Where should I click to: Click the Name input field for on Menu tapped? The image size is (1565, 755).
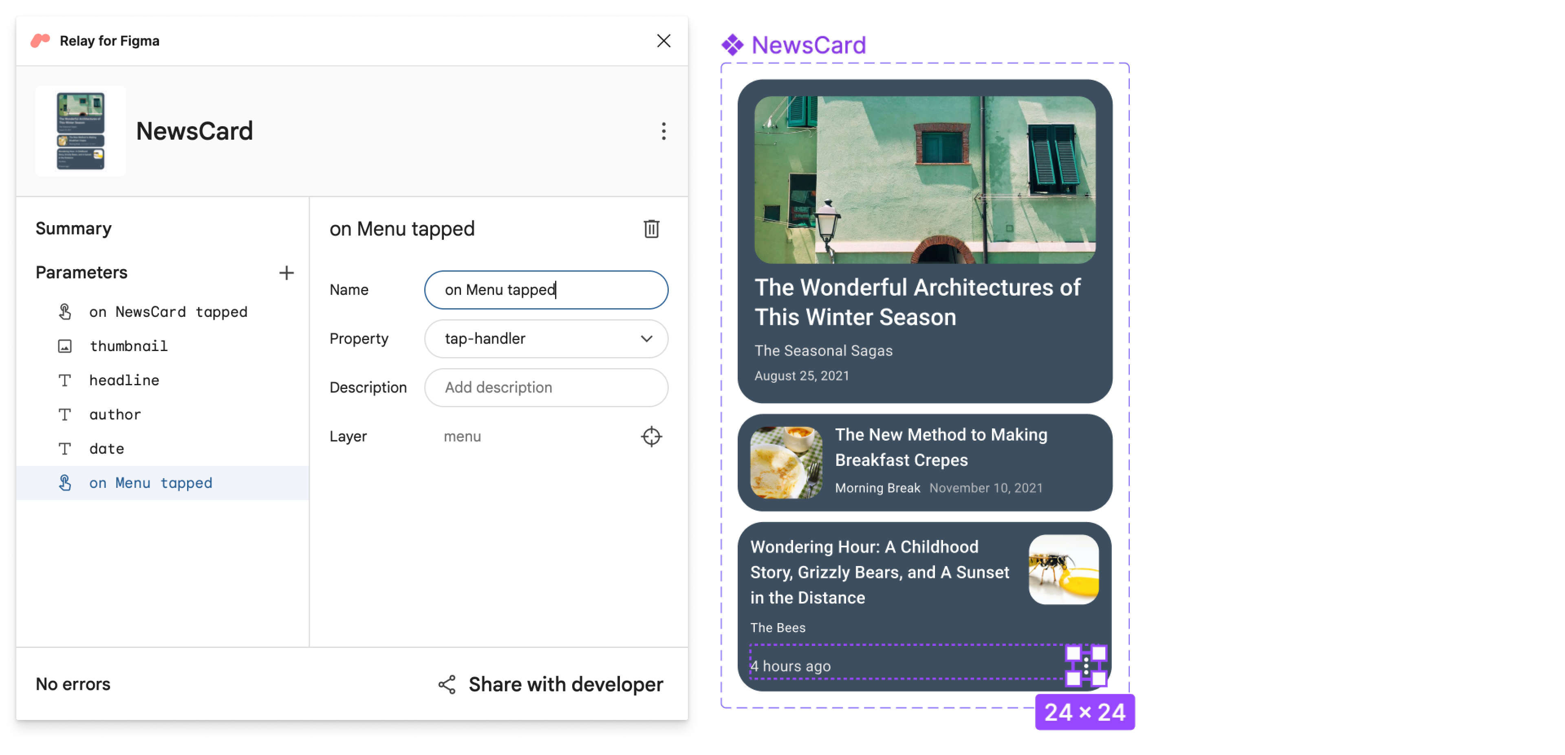548,289
